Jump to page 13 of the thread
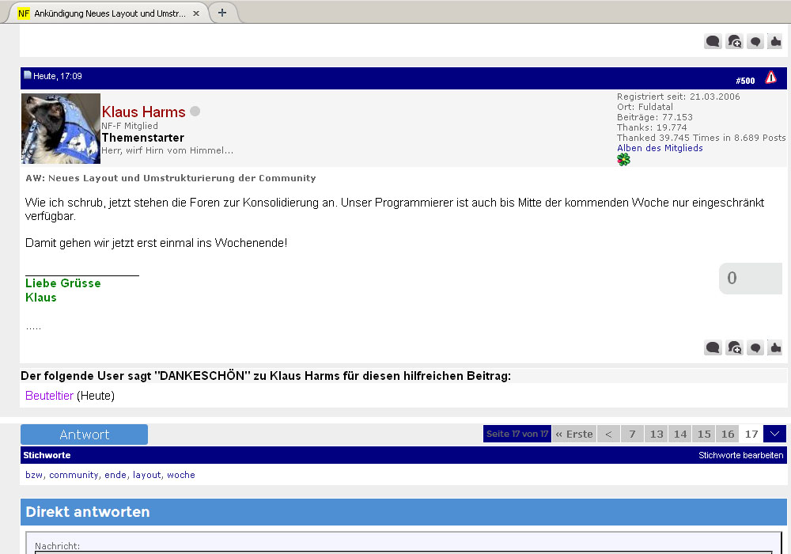791x554 pixels. (x=657, y=434)
